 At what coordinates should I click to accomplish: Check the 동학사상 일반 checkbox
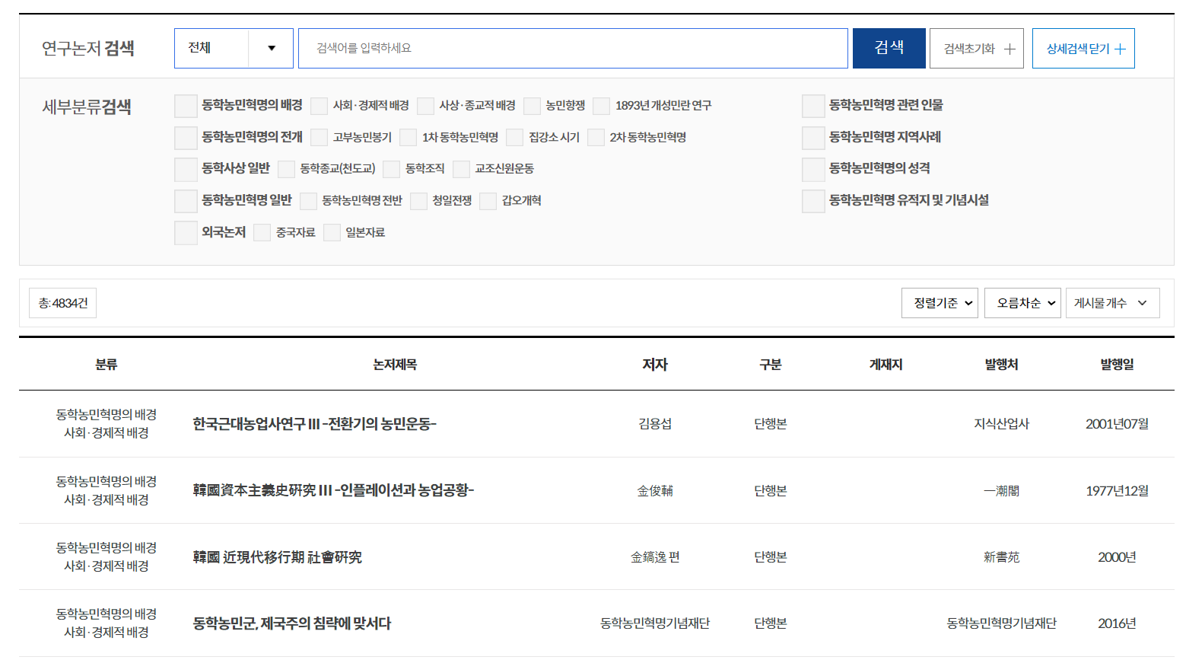point(186,169)
